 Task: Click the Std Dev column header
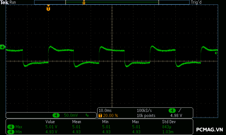click(x=169, y=122)
